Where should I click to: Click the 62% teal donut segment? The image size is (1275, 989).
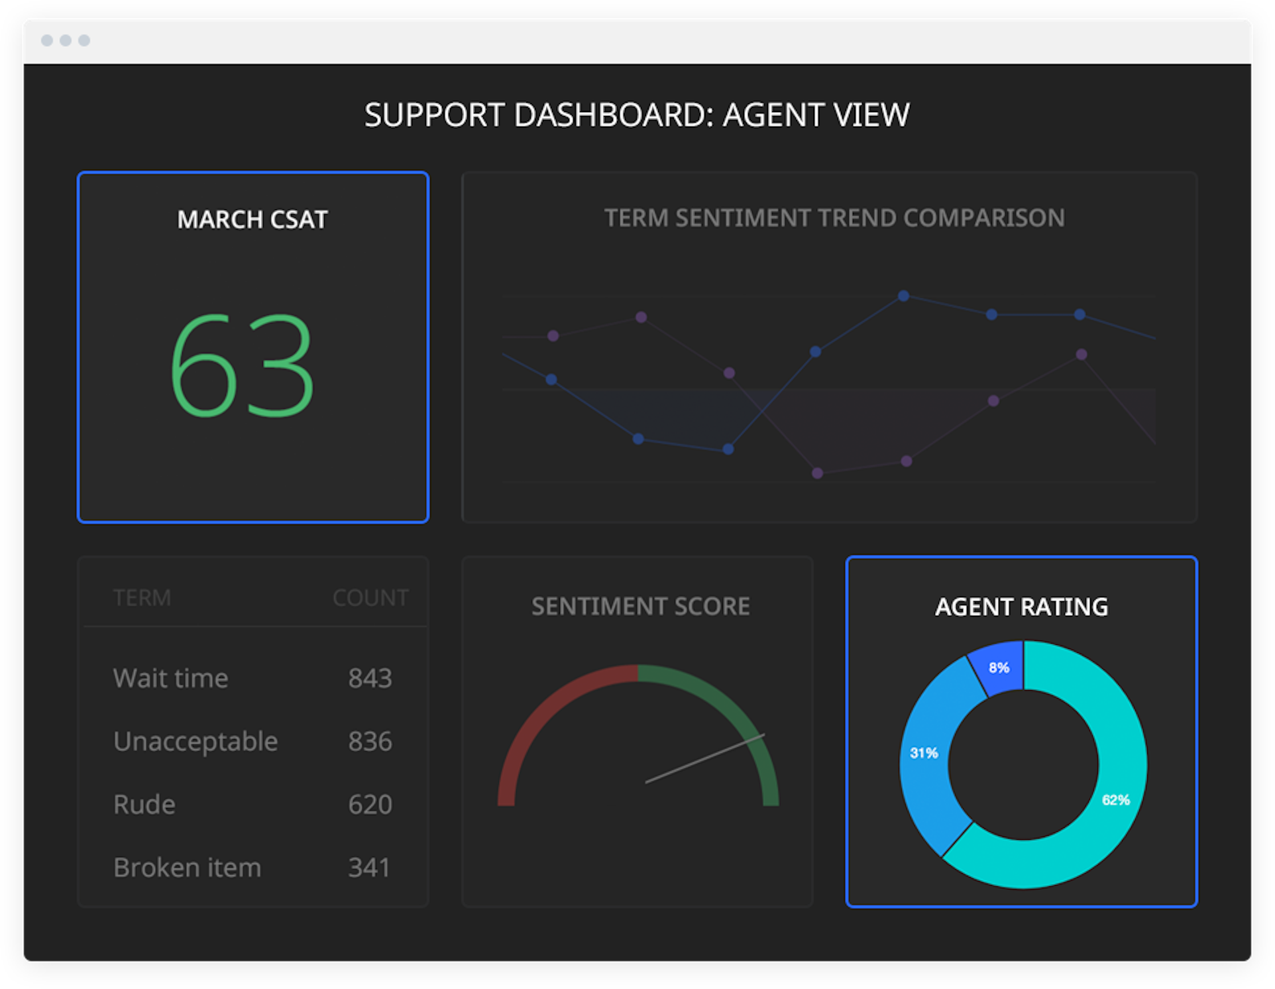tap(1117, 800)
